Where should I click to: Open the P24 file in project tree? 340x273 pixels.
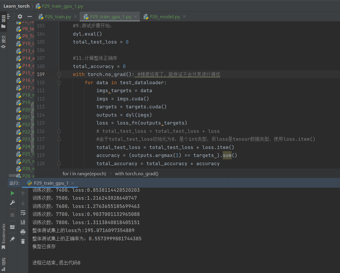[x=25, y=146]
